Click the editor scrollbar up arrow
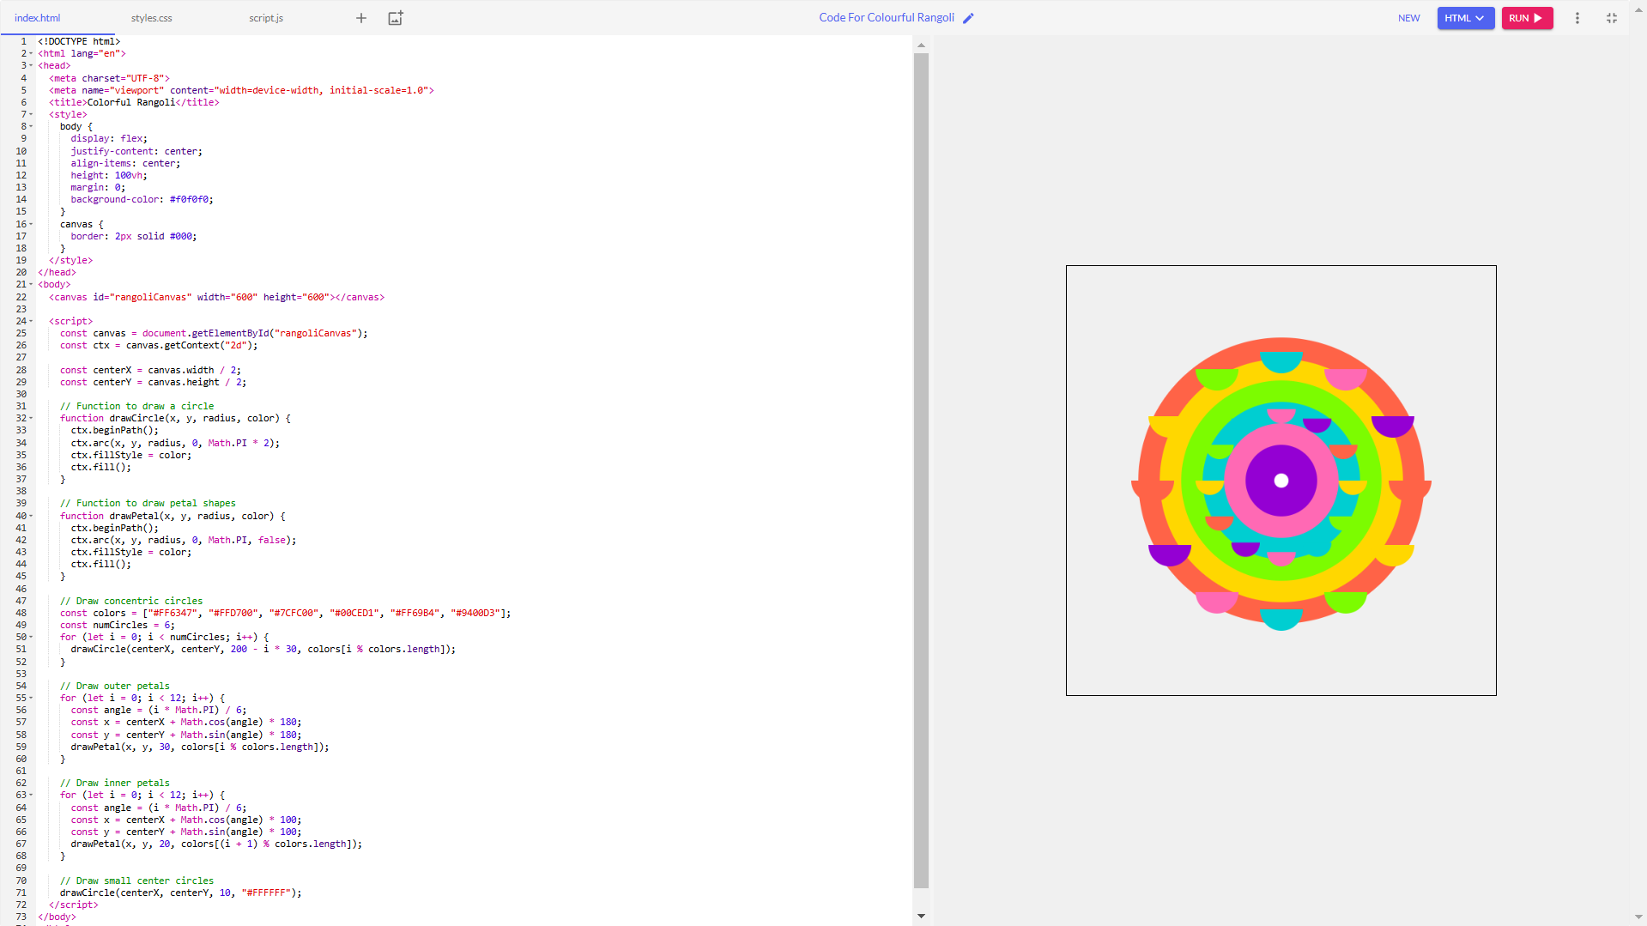Viewport: 1647px width, 926px height. pos(921,45)
